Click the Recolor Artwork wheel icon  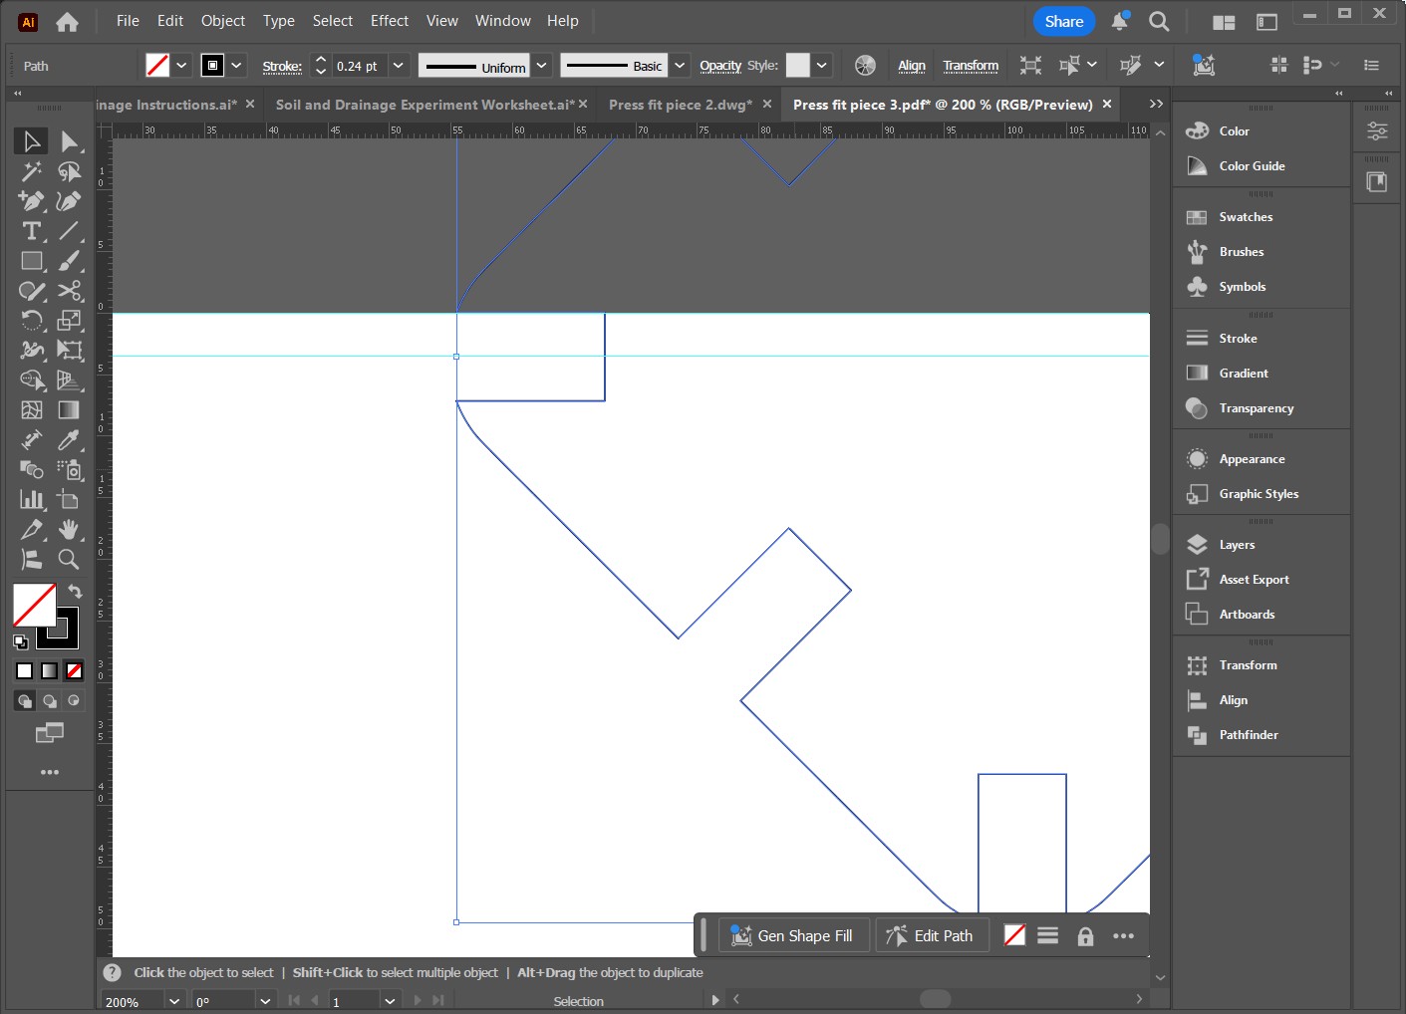click(x=865, y=66)
